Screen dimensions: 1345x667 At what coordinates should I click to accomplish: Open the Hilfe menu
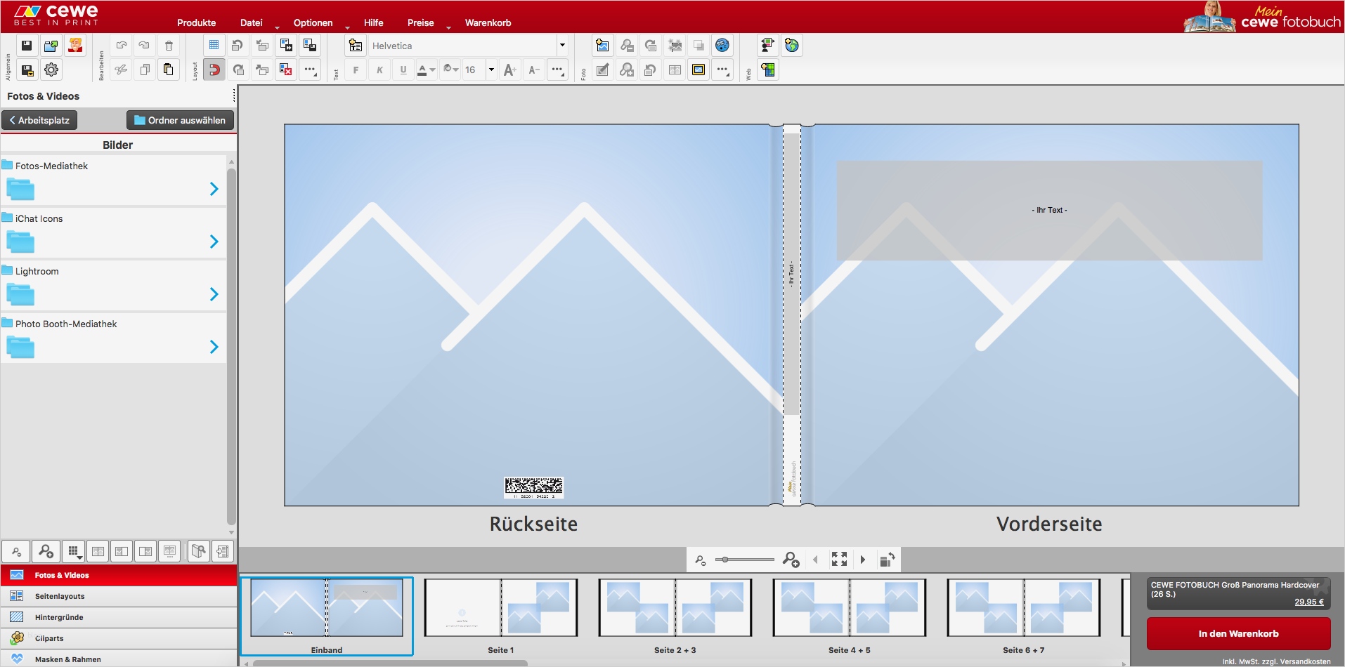point(374,22)
